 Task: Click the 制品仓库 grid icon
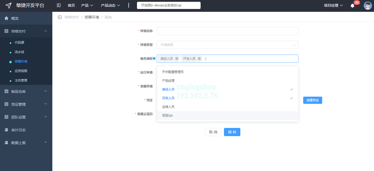click(x=6, y=92)
